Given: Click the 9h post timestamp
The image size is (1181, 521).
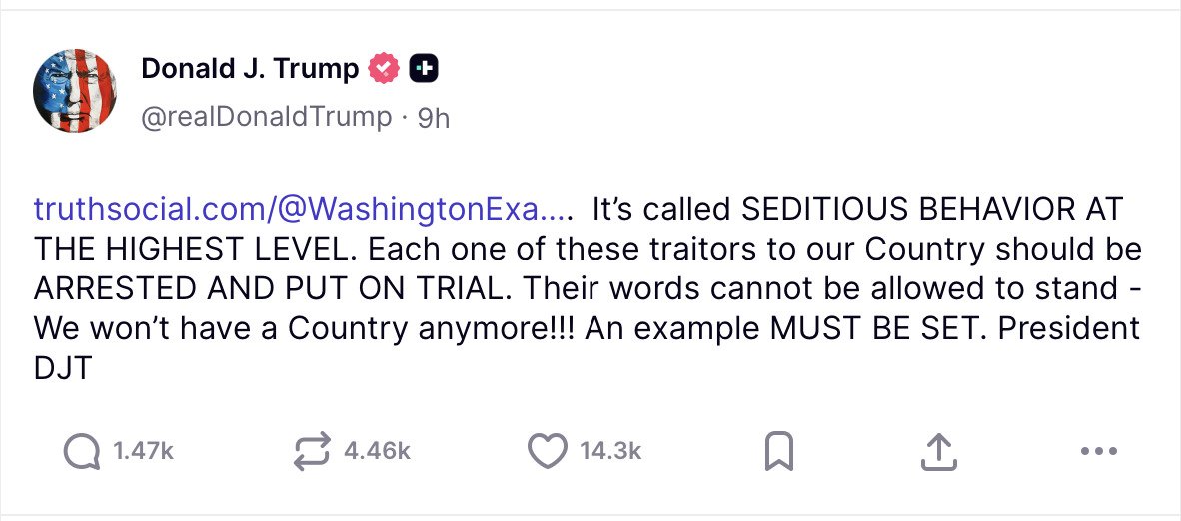Looking at the screenshot, I should pyautogui.click(x=433, y=118).
